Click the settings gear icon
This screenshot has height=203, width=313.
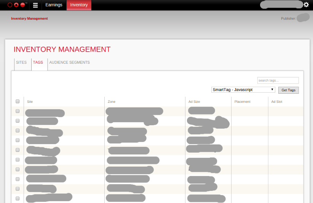[306, 5]
